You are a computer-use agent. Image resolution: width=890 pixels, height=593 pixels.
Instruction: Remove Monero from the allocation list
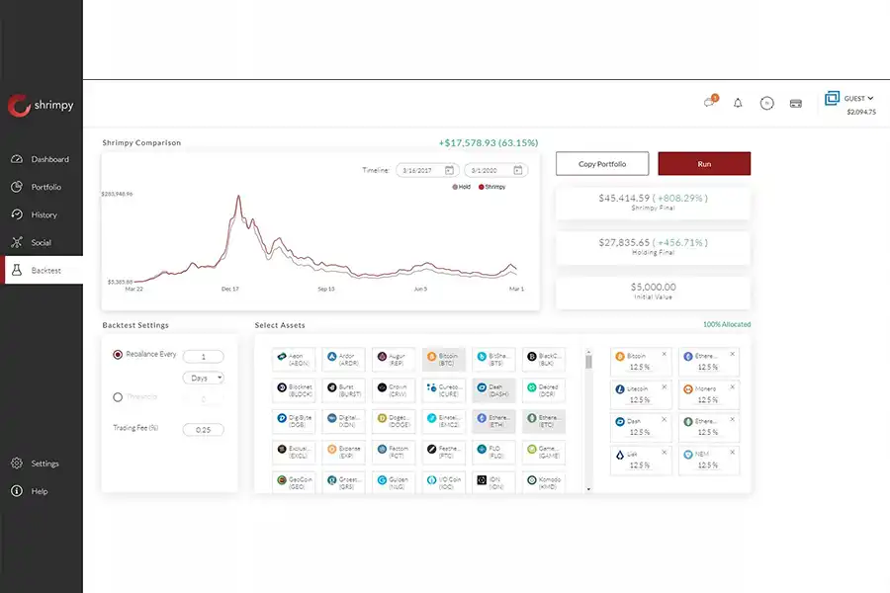732,387
